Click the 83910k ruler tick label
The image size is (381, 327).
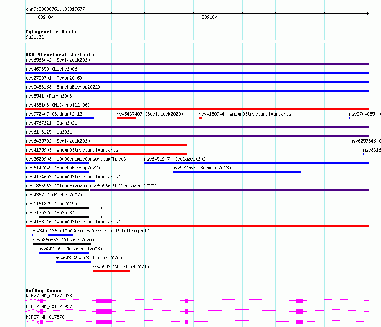pos(209,17)
